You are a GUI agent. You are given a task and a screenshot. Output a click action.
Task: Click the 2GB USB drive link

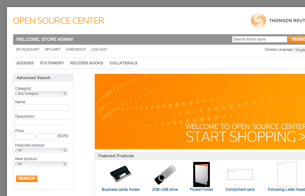point(165,189)
